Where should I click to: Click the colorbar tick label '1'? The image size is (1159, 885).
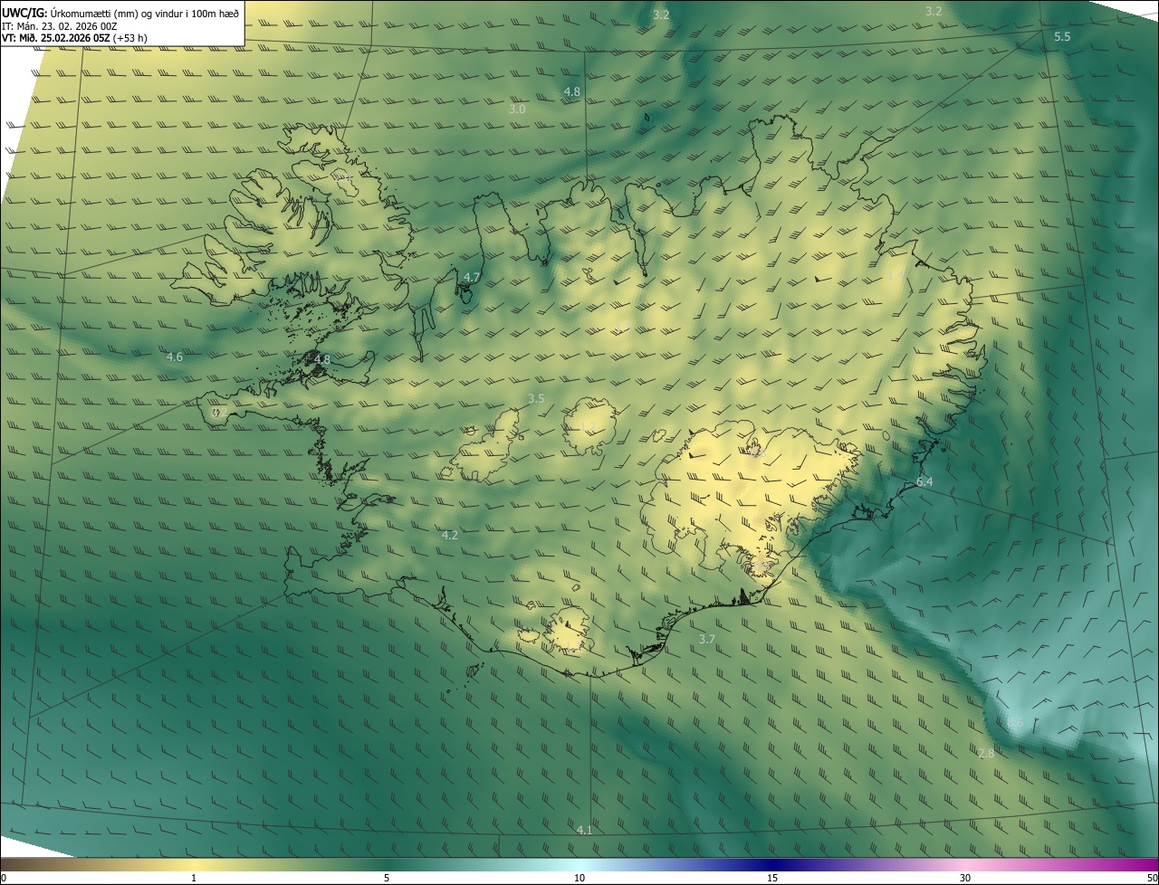[194, 878]
